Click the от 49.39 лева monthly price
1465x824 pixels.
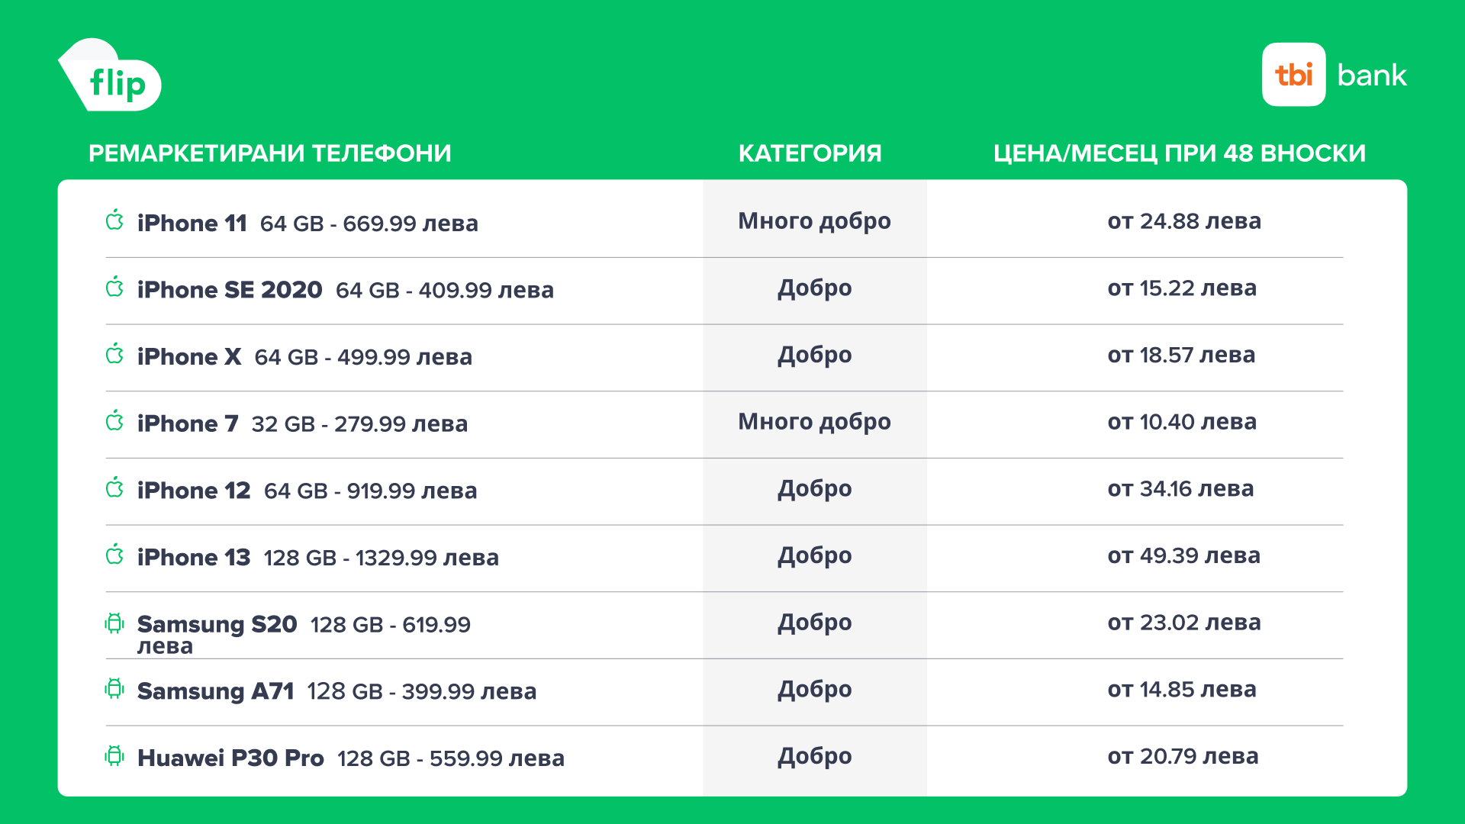point(1183,556)
